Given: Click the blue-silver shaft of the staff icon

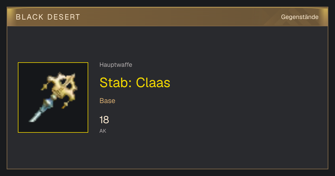Looking at the screenshot, I should coord(46,105).
